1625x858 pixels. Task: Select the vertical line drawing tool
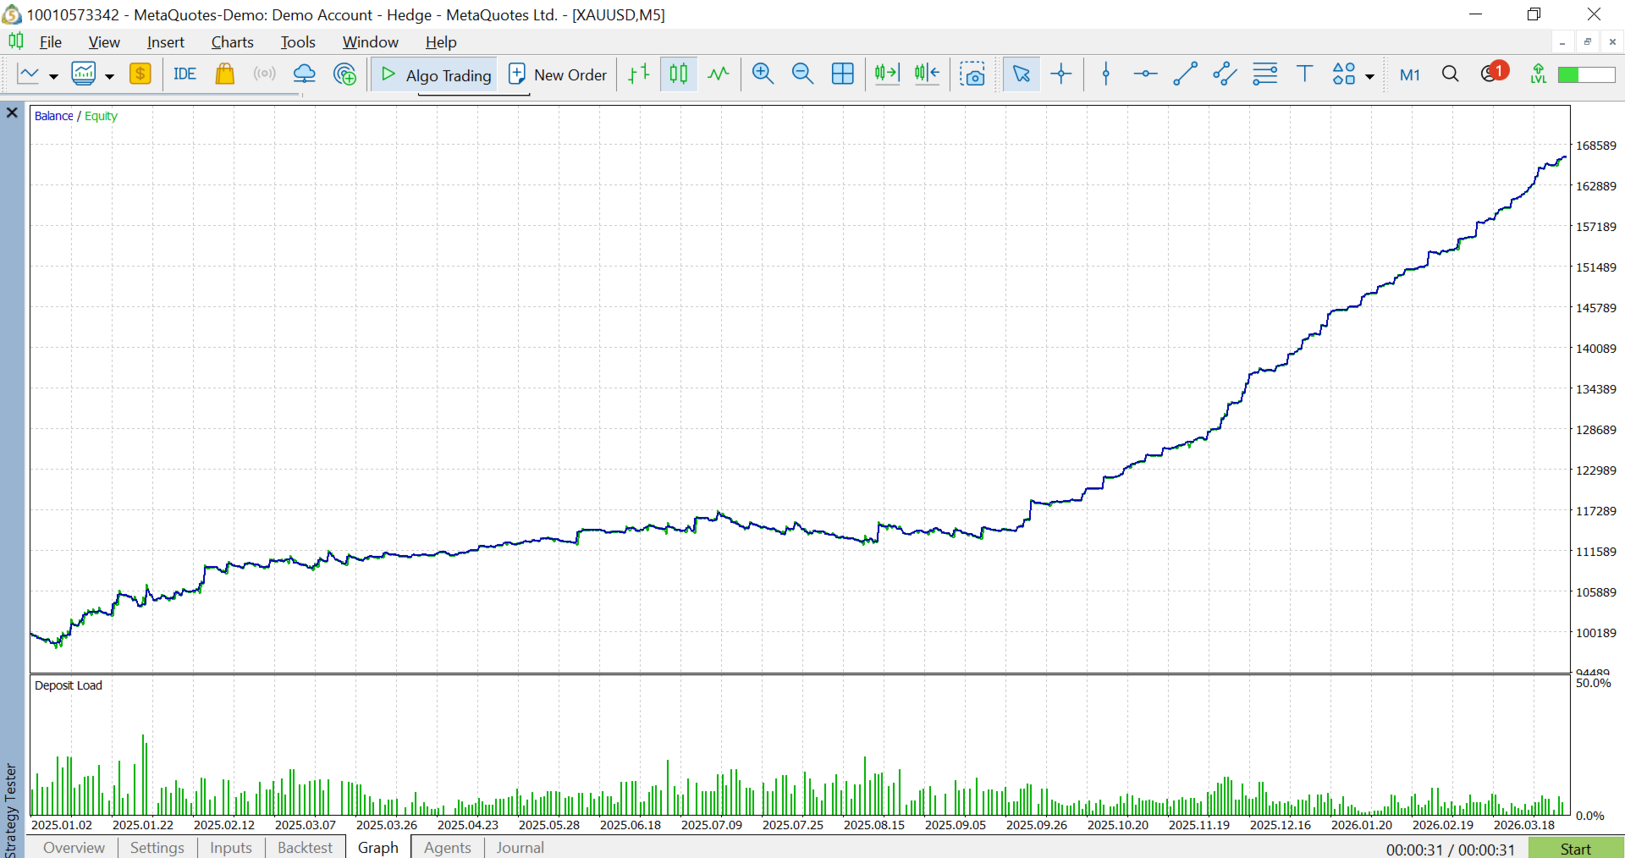[1105, 74]
